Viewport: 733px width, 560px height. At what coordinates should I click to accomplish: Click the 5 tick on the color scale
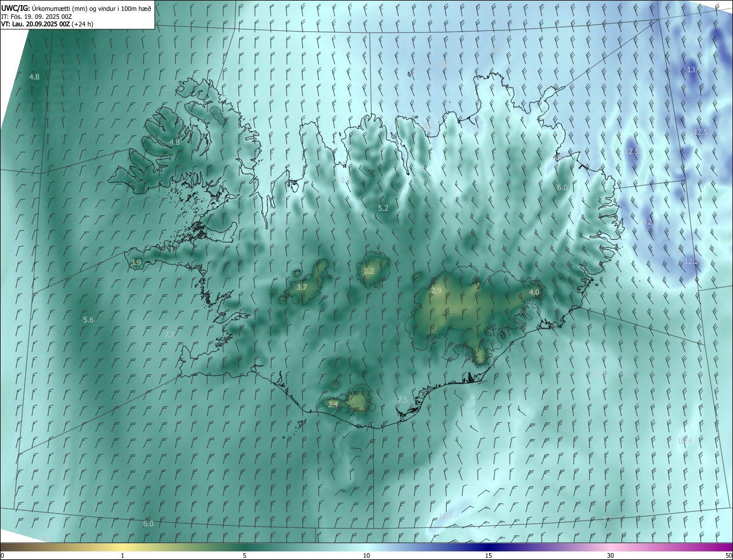tap(245, 555)
